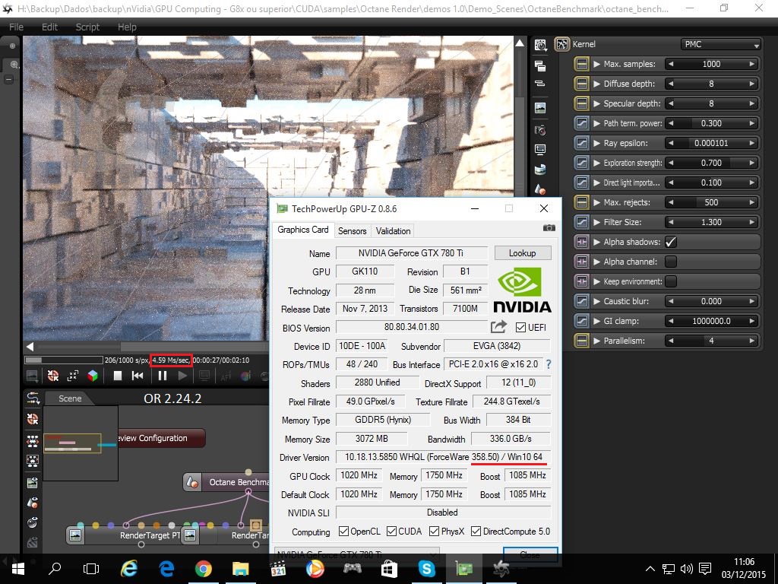Enable the Alpha channel checkbox
778x584 pixels.
coord(670,262)
